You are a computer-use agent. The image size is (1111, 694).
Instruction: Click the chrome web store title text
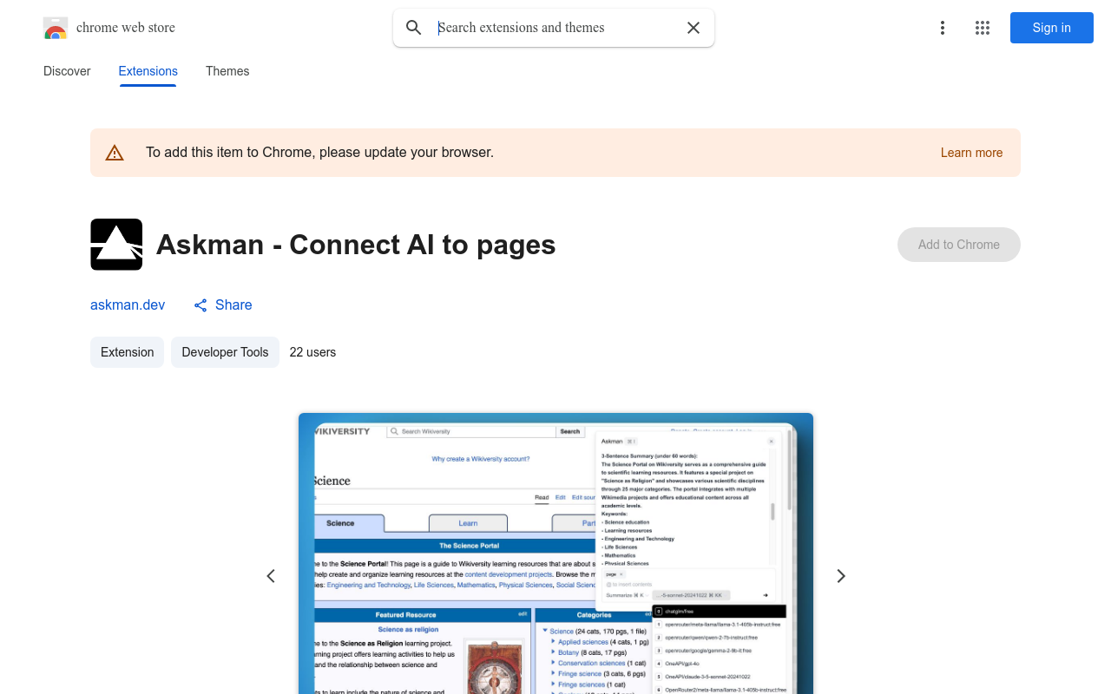[x=126, y=28]
